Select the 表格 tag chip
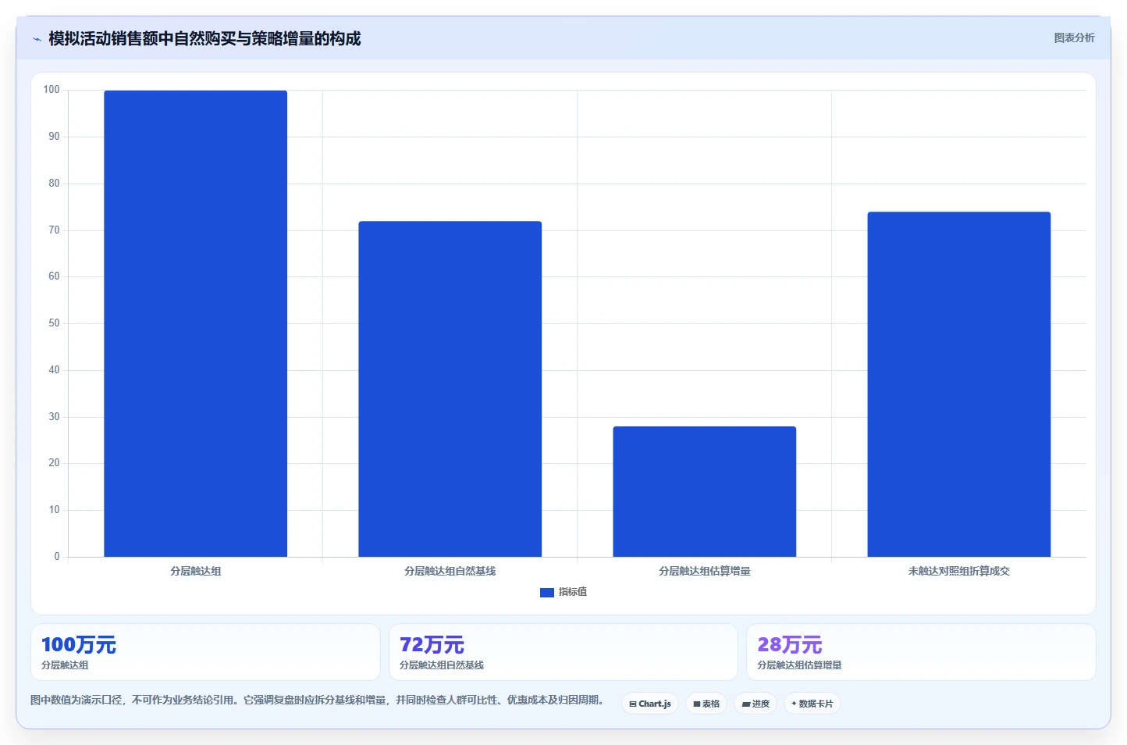This screenshot has width=1127, height=745. point(706,704)
